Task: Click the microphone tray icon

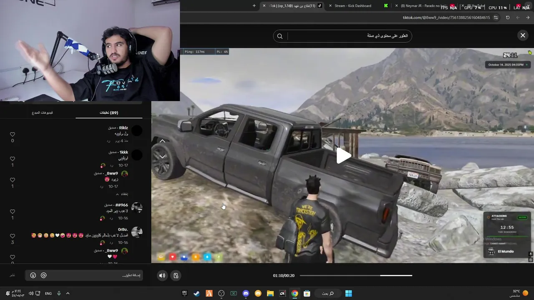Action: [59, 293]
